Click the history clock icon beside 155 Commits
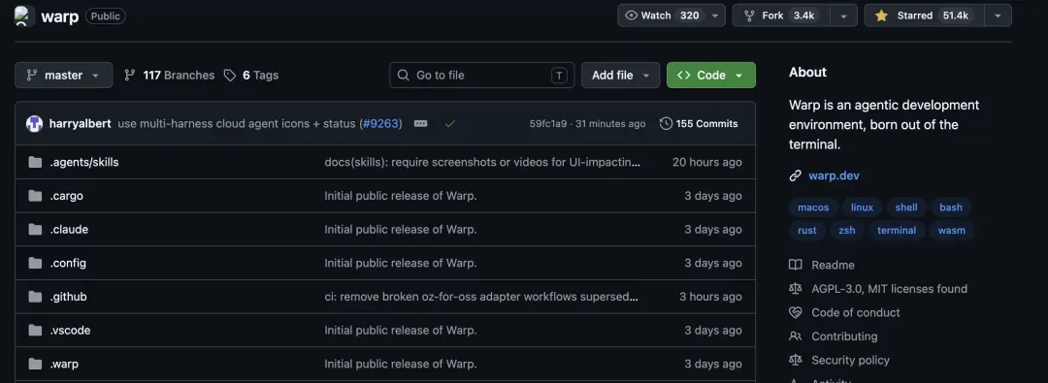The height and width of the screenshot is (383, 1048). (x=666, y=124)
